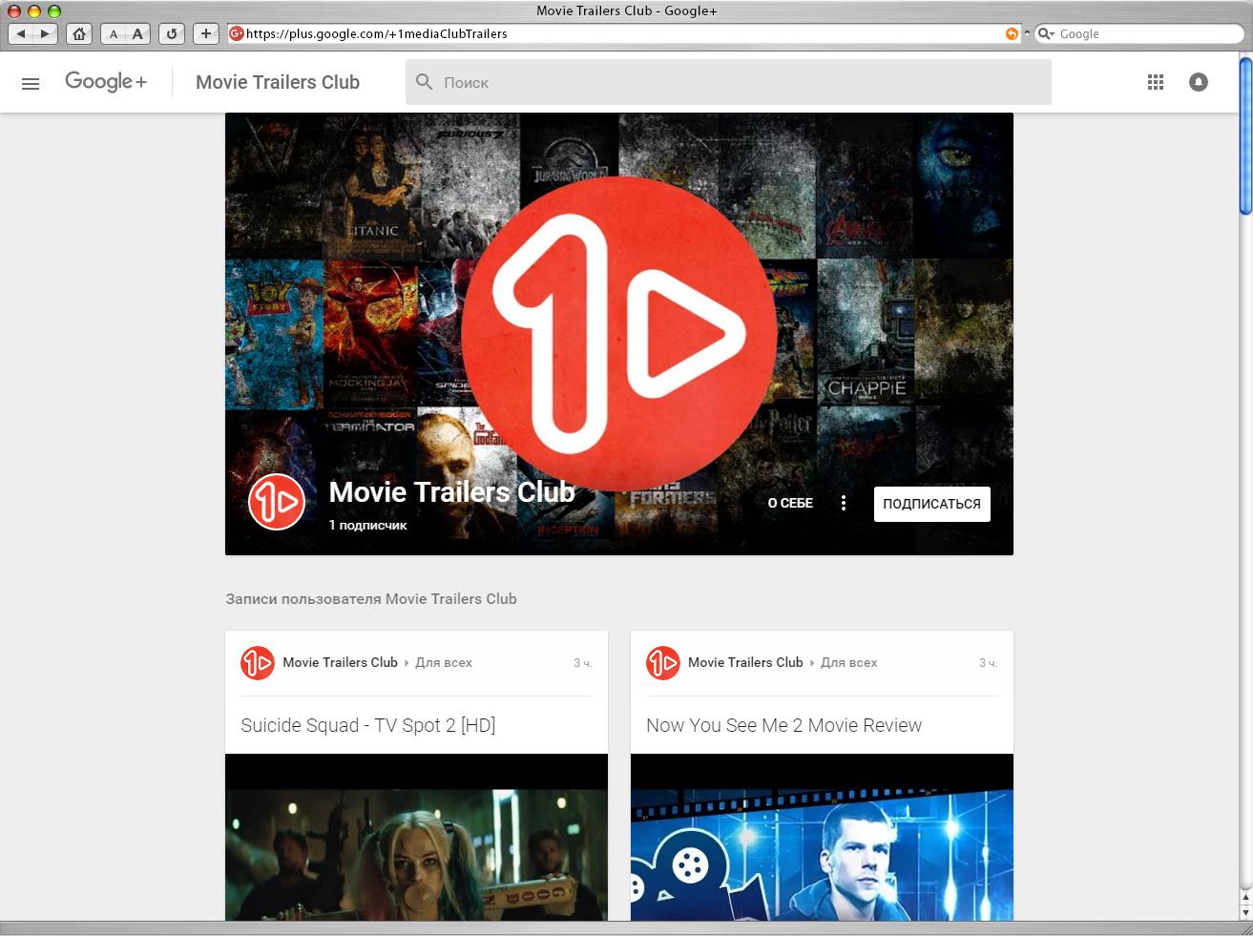Click the vertical scrollbar thumb
The height and width of the screenshot is (936, 1253).
tap(1245, 135)
